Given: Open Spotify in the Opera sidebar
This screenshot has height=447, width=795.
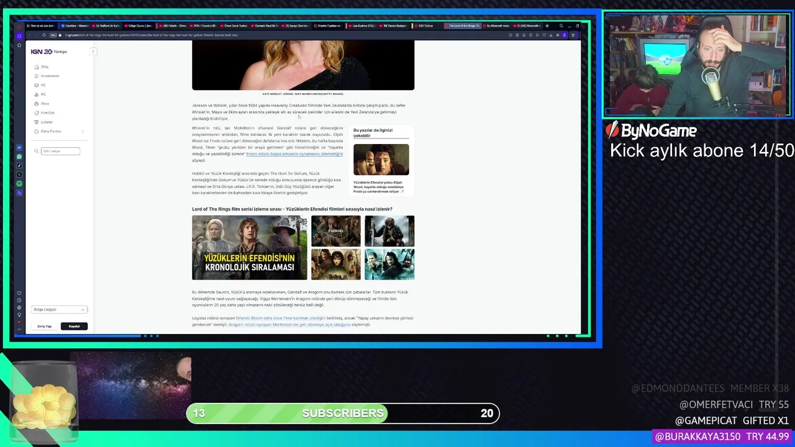Looking at the screenshot, I should (x=19, y=184).
